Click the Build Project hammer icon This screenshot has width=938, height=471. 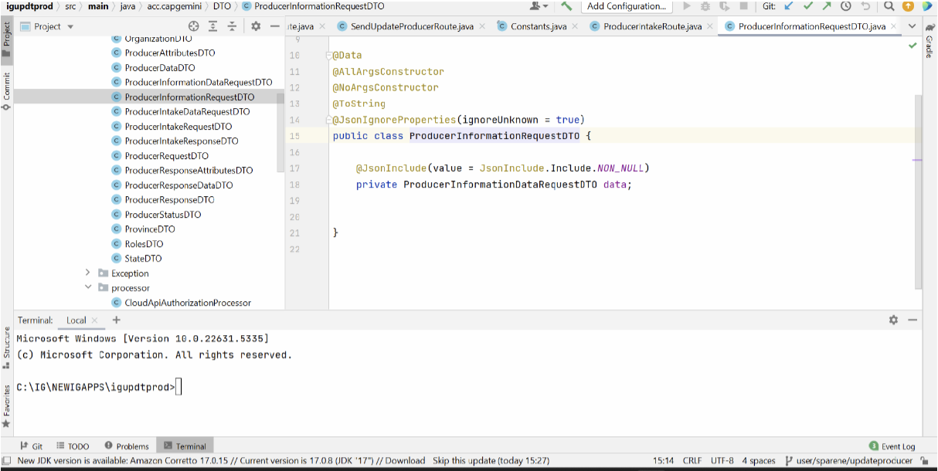tap(566, 6)
